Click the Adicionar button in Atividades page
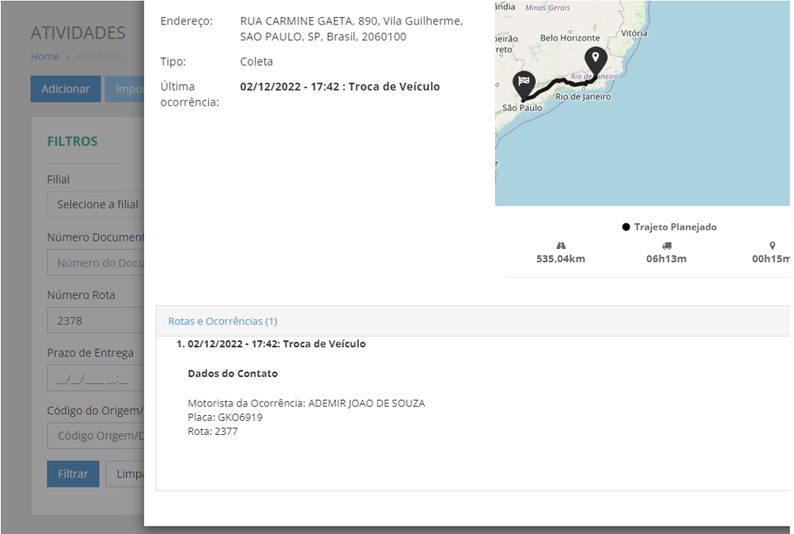Screen dimensions: 794x534 pyautogui.click(x=66, y=88)
